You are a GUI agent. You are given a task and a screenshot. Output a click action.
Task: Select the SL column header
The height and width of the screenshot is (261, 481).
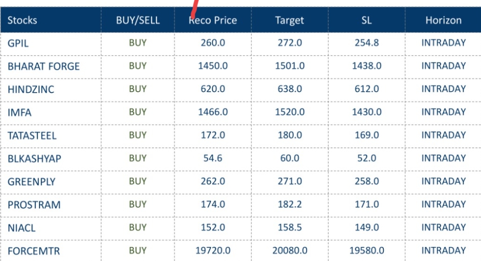tap(366, 20)
